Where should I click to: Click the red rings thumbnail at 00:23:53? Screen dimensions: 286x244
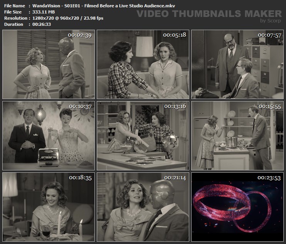237,207
